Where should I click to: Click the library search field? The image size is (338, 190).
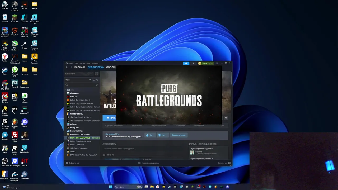80,85
